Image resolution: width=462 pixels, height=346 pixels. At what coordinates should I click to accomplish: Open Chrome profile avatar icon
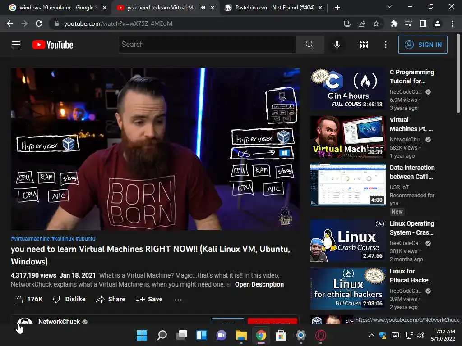438,23
